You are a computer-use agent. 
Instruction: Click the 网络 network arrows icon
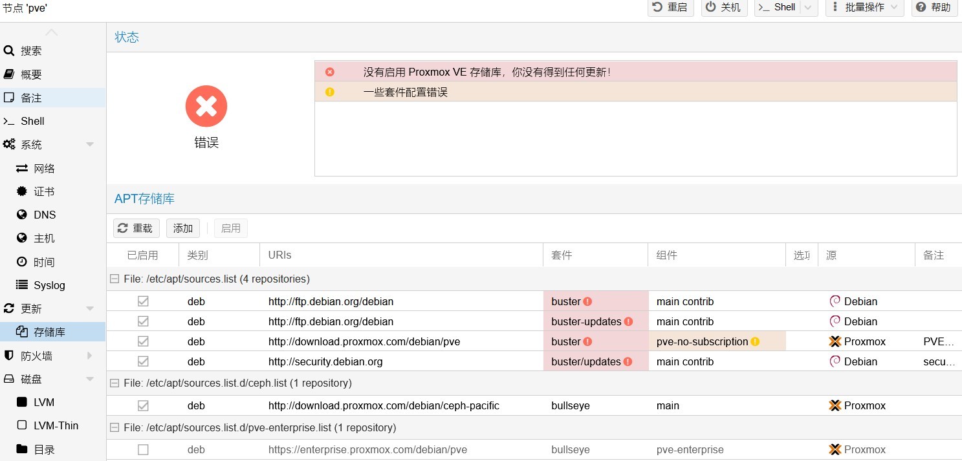[x=22, y=168]
